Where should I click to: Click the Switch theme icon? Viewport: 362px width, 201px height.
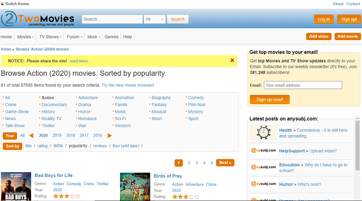pyautogui.click(x=2, y=4)
